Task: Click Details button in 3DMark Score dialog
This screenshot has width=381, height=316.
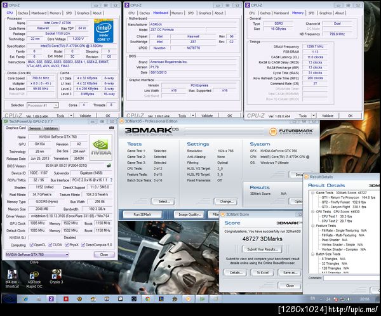Action: coord(236,272)
